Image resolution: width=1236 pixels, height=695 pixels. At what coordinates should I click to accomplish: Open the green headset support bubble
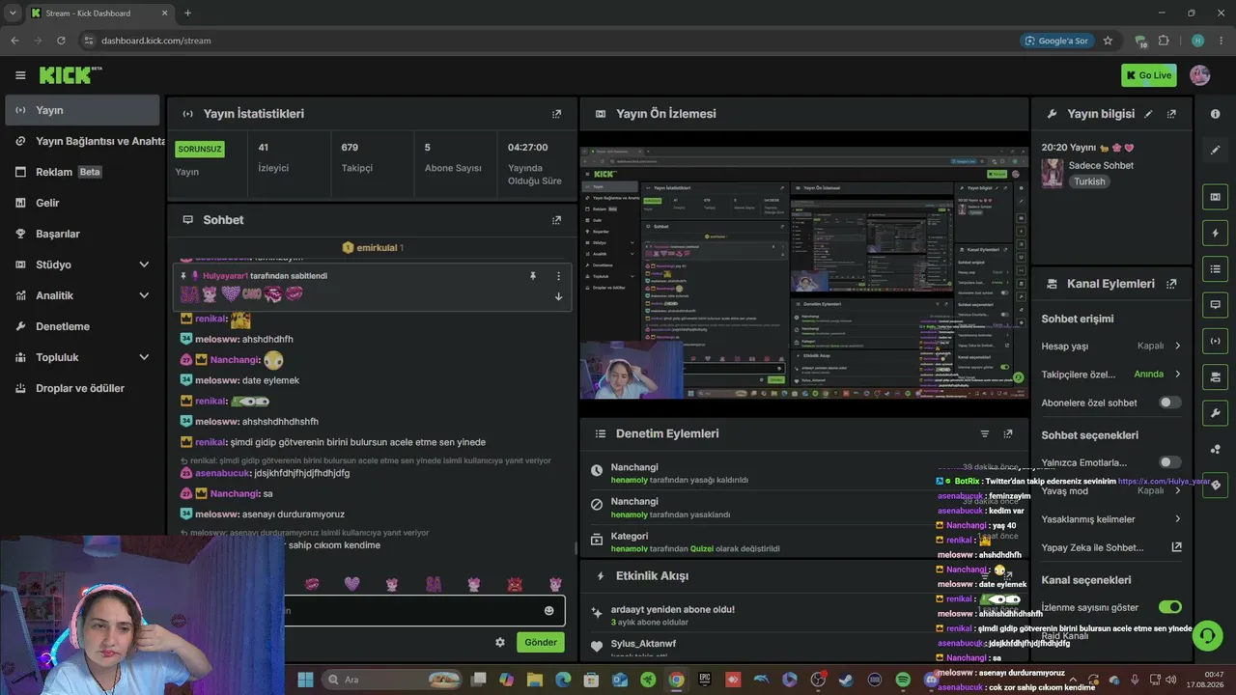[x=1207, y=635]
